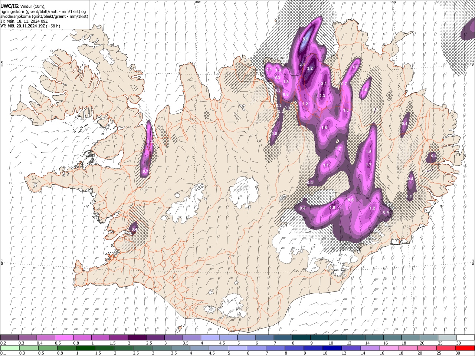This screenshot has width=475, height=356.
Task: Click the 5.5 snowfall peak value on the map
Action: pyautogui.click(x=306, y=39)
